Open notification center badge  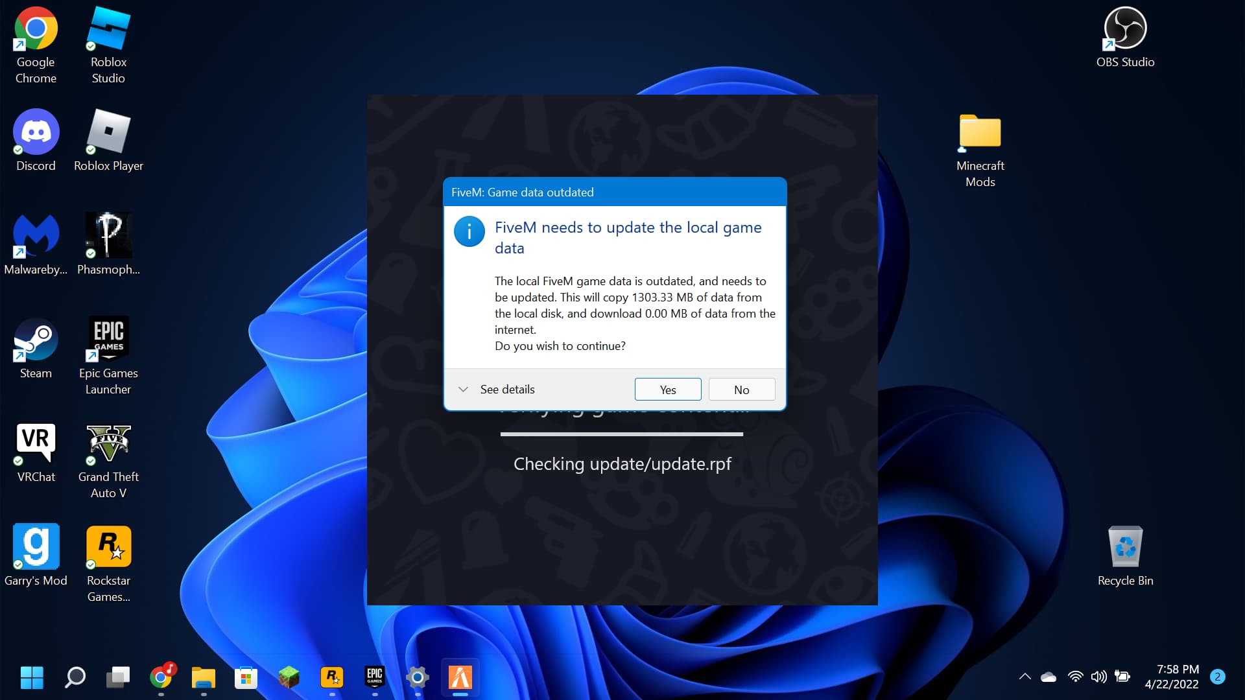tap(1217, 677)
